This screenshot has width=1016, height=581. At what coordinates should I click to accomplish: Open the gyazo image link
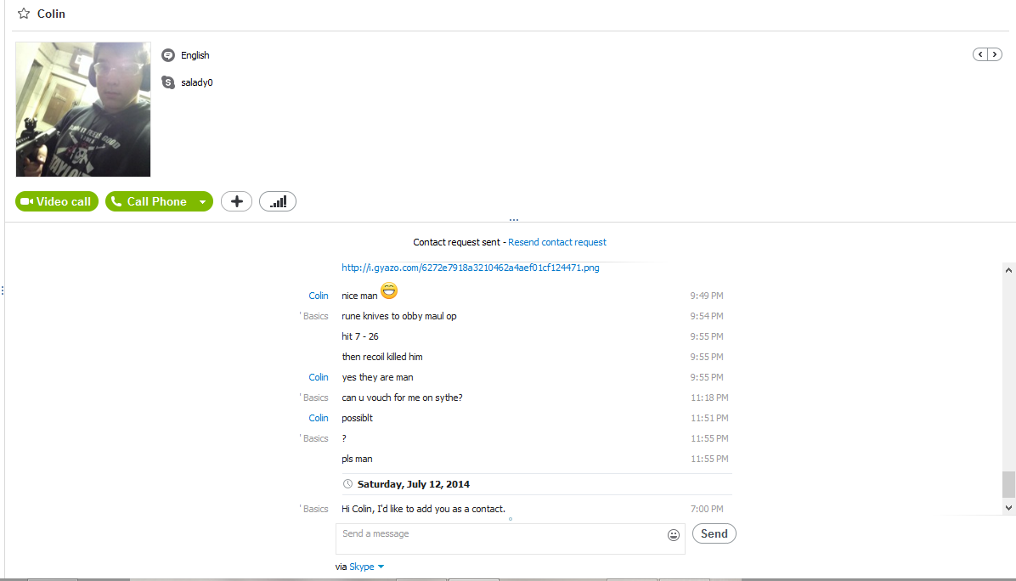471,268
